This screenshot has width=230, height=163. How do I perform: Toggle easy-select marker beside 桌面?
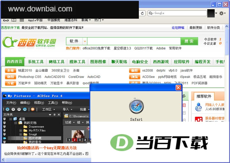pos(4,119)
